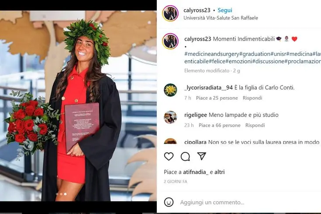Like the post with the heart icon
The image size is (321, 214).
pos(169,156)
